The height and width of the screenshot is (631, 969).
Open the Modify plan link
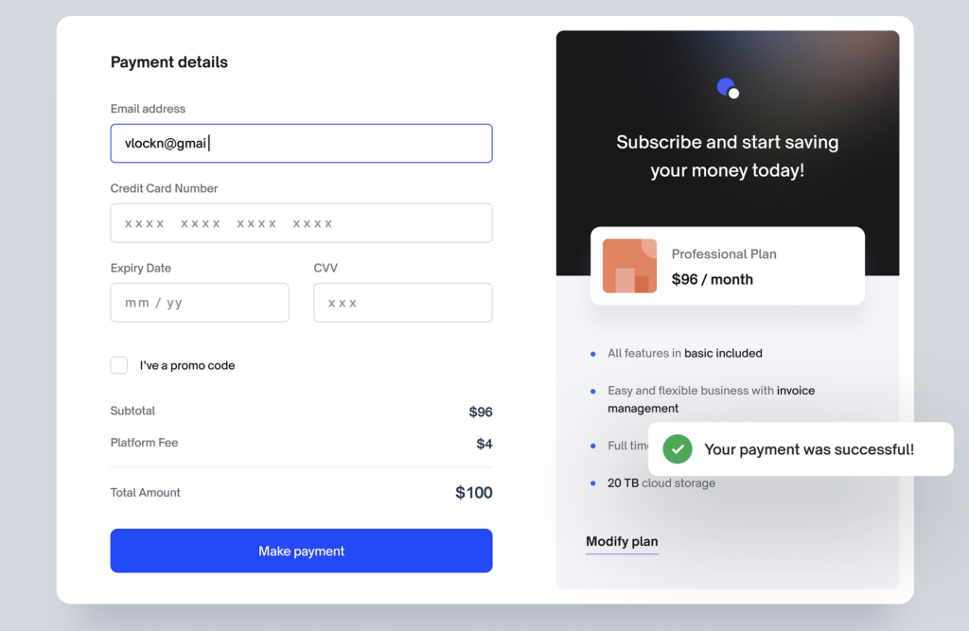click(622, 541)
